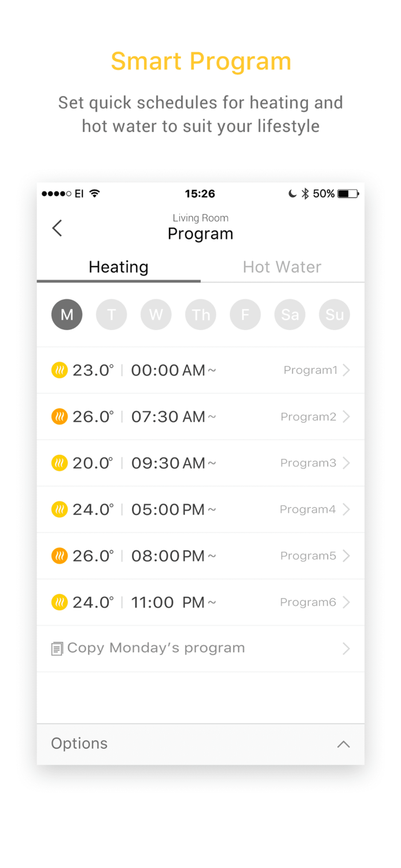This screenshot has width=401, height=868.
Task: Click the heating icon beside Program4
Action: (x=59, y=509)
